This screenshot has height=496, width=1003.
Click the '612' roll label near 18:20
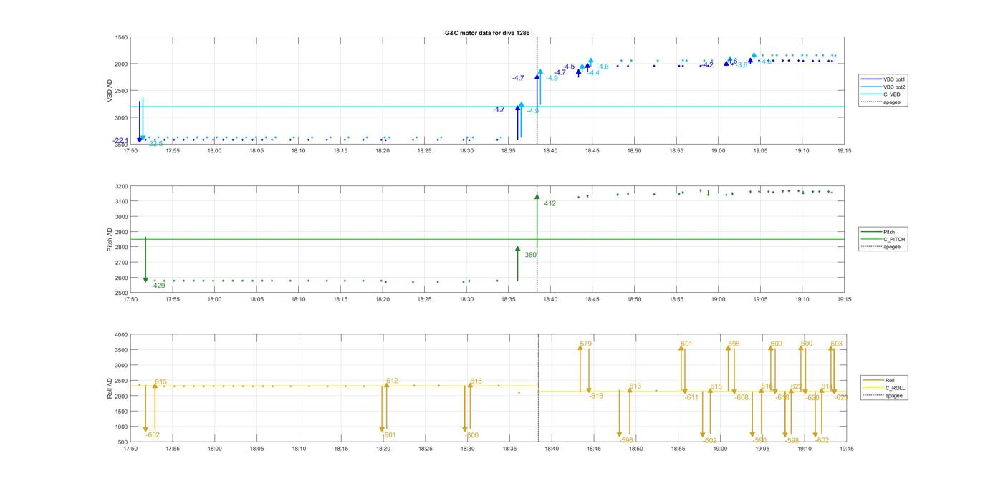(x=392, y=381)
